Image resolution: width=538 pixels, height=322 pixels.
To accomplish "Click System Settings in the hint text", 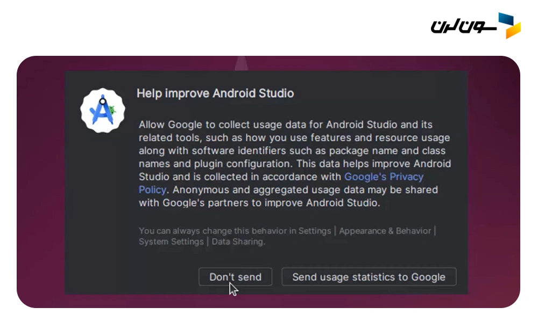I will pos(171,241).
